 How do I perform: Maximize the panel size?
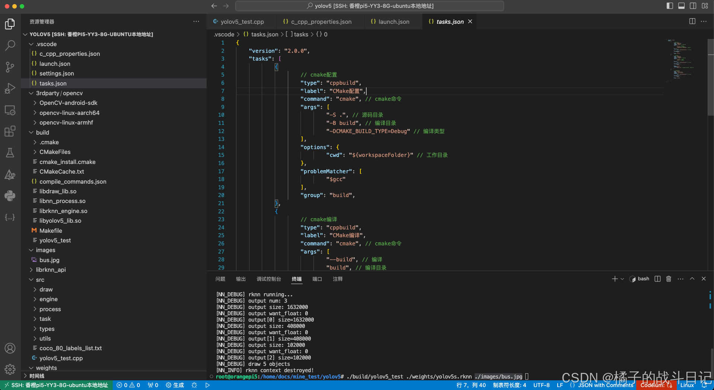(x=692, y=279)
